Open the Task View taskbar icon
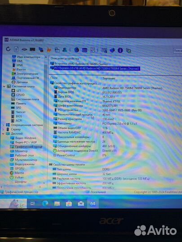The width and height of the screenshot is (182, 242). 32,203
